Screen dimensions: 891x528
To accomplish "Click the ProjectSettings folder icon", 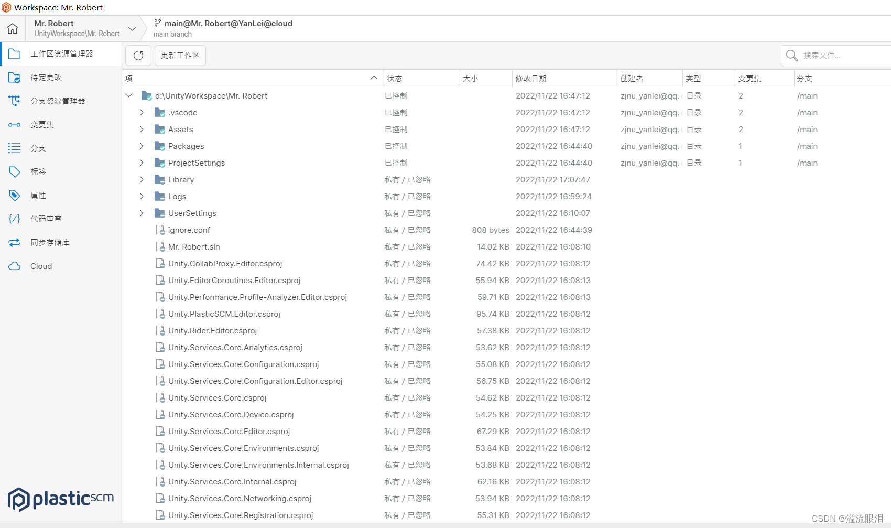I will tap(160, 163).
